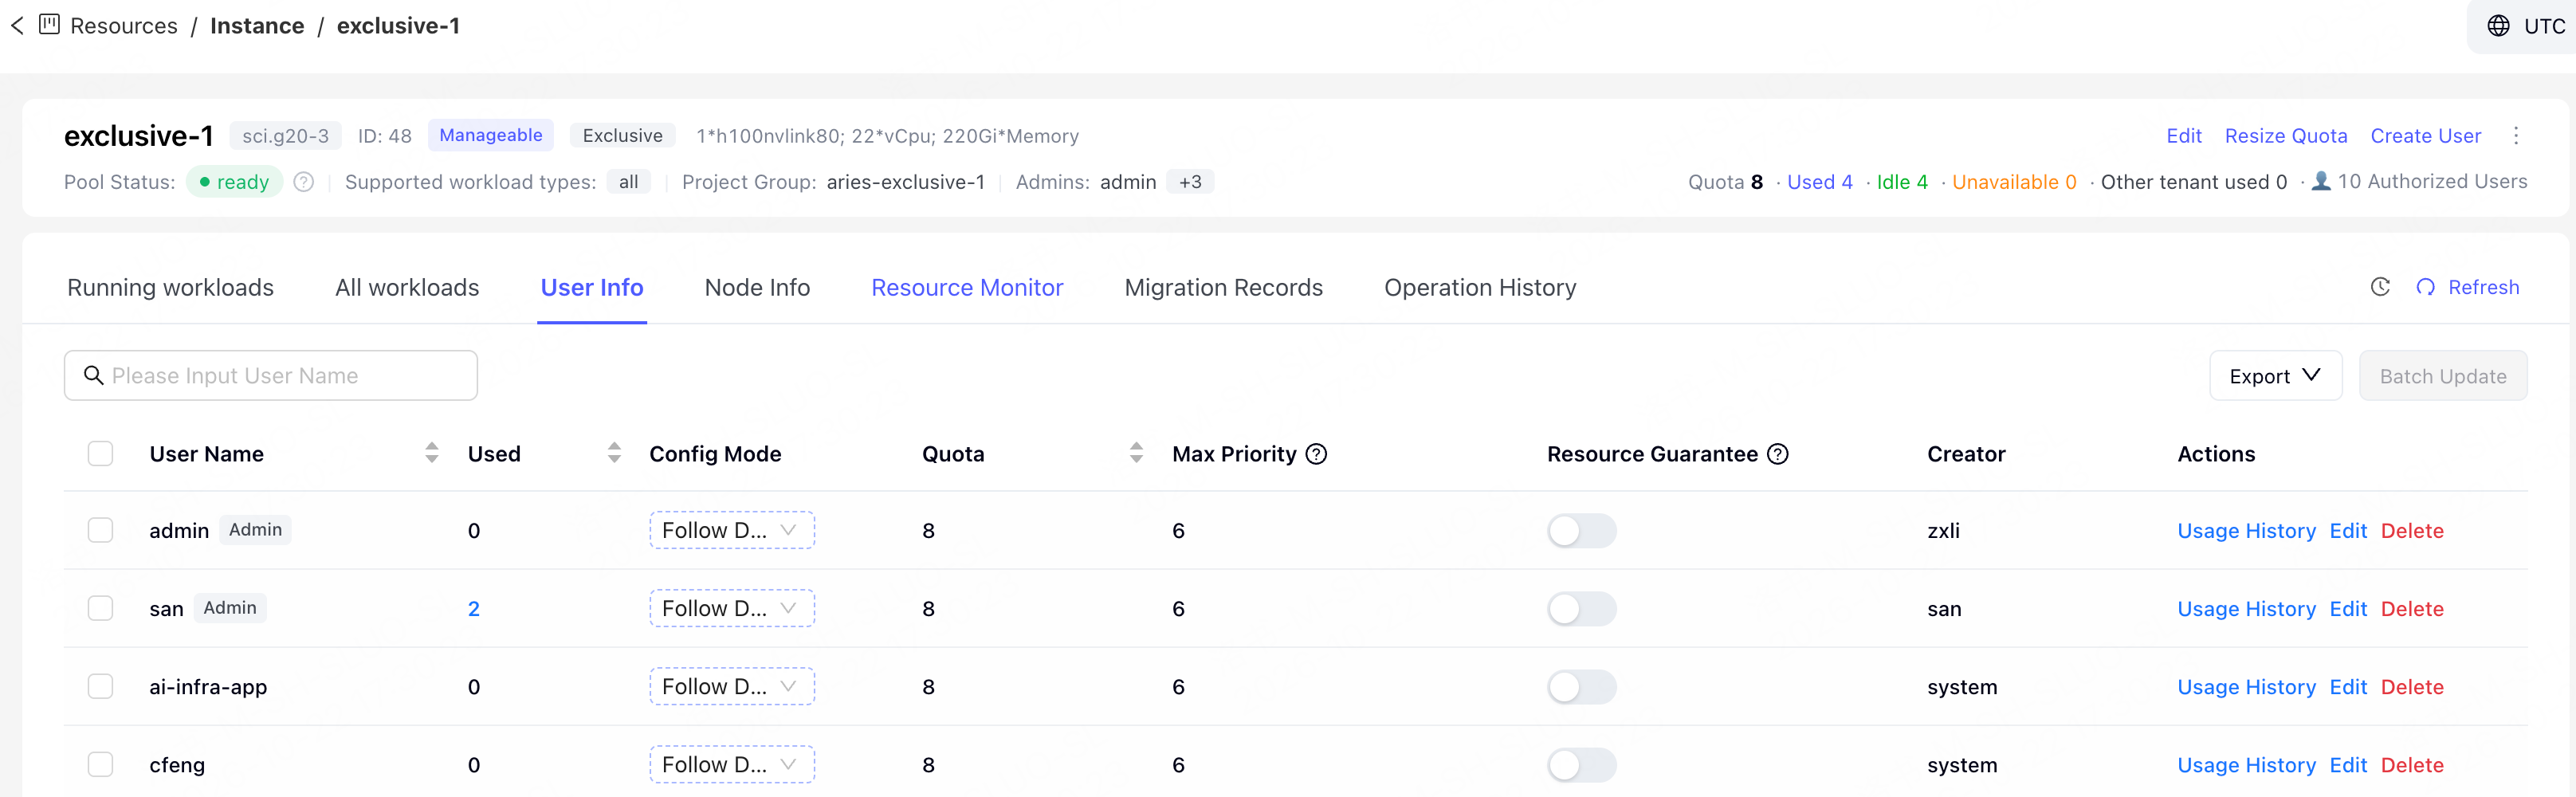Click the Manageable tag
This screenshot has width=2576, height=797.
(491, 135)
